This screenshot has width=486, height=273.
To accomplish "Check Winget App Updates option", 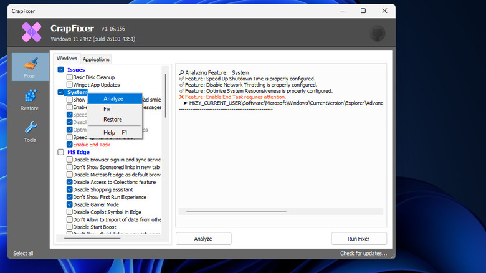I will tap(70, 84).
